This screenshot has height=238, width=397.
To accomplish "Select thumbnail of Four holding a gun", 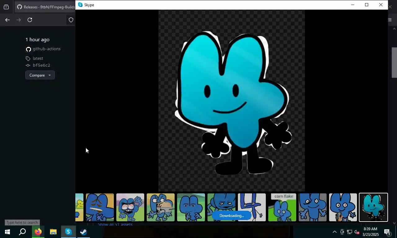I will coord(343,207).
